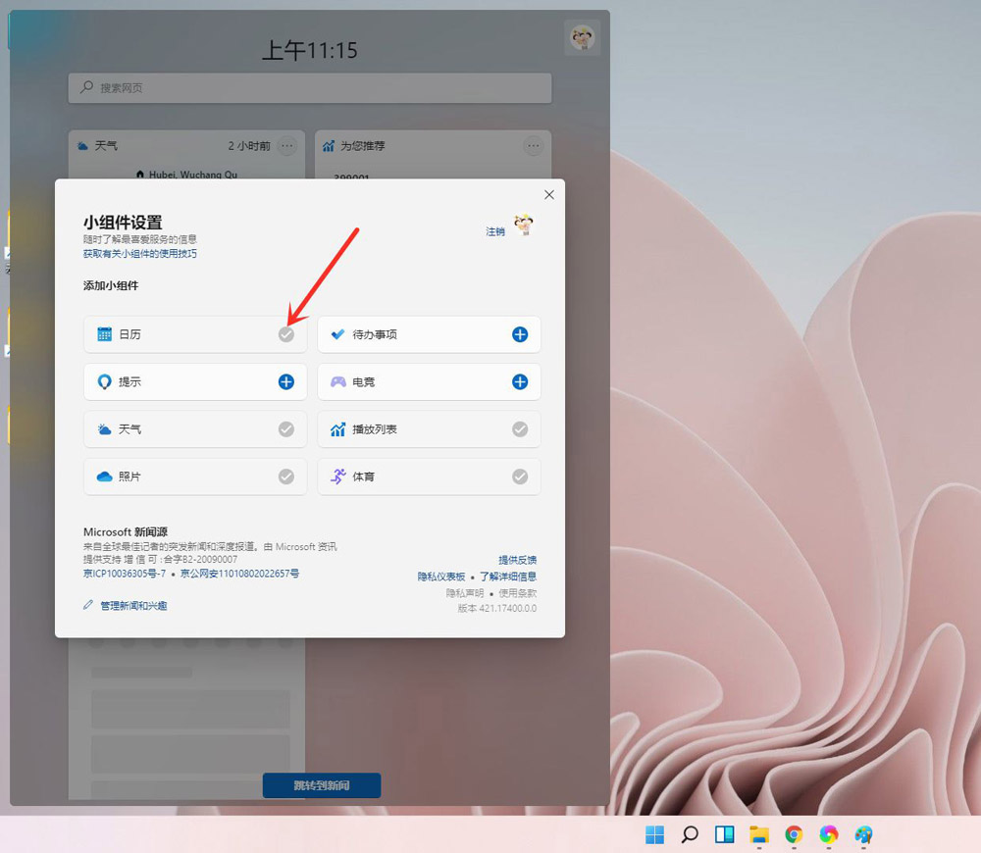Open Chrome from the taskbar
Screen dimensions: 981x853
click(794, 834)
